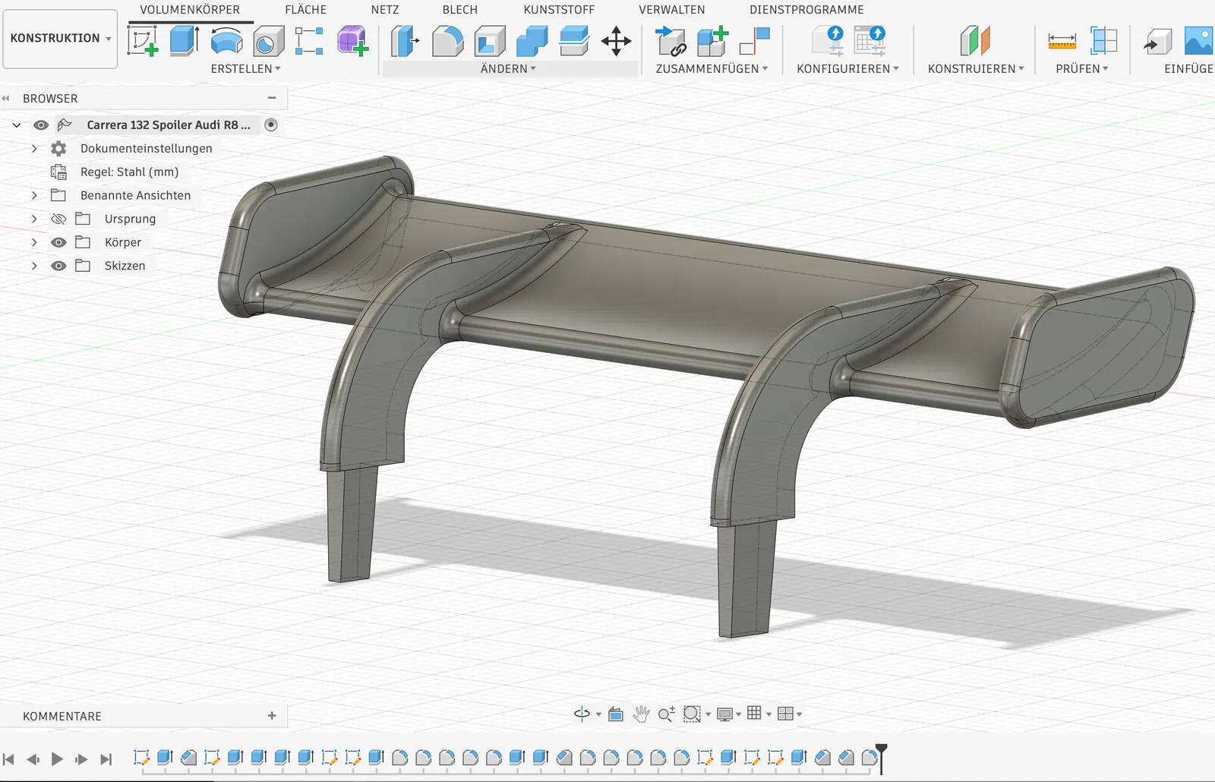This screenshot has width=1215, height=782.
Task: Click the Extrude tool icon
Action: click(185, 41)
